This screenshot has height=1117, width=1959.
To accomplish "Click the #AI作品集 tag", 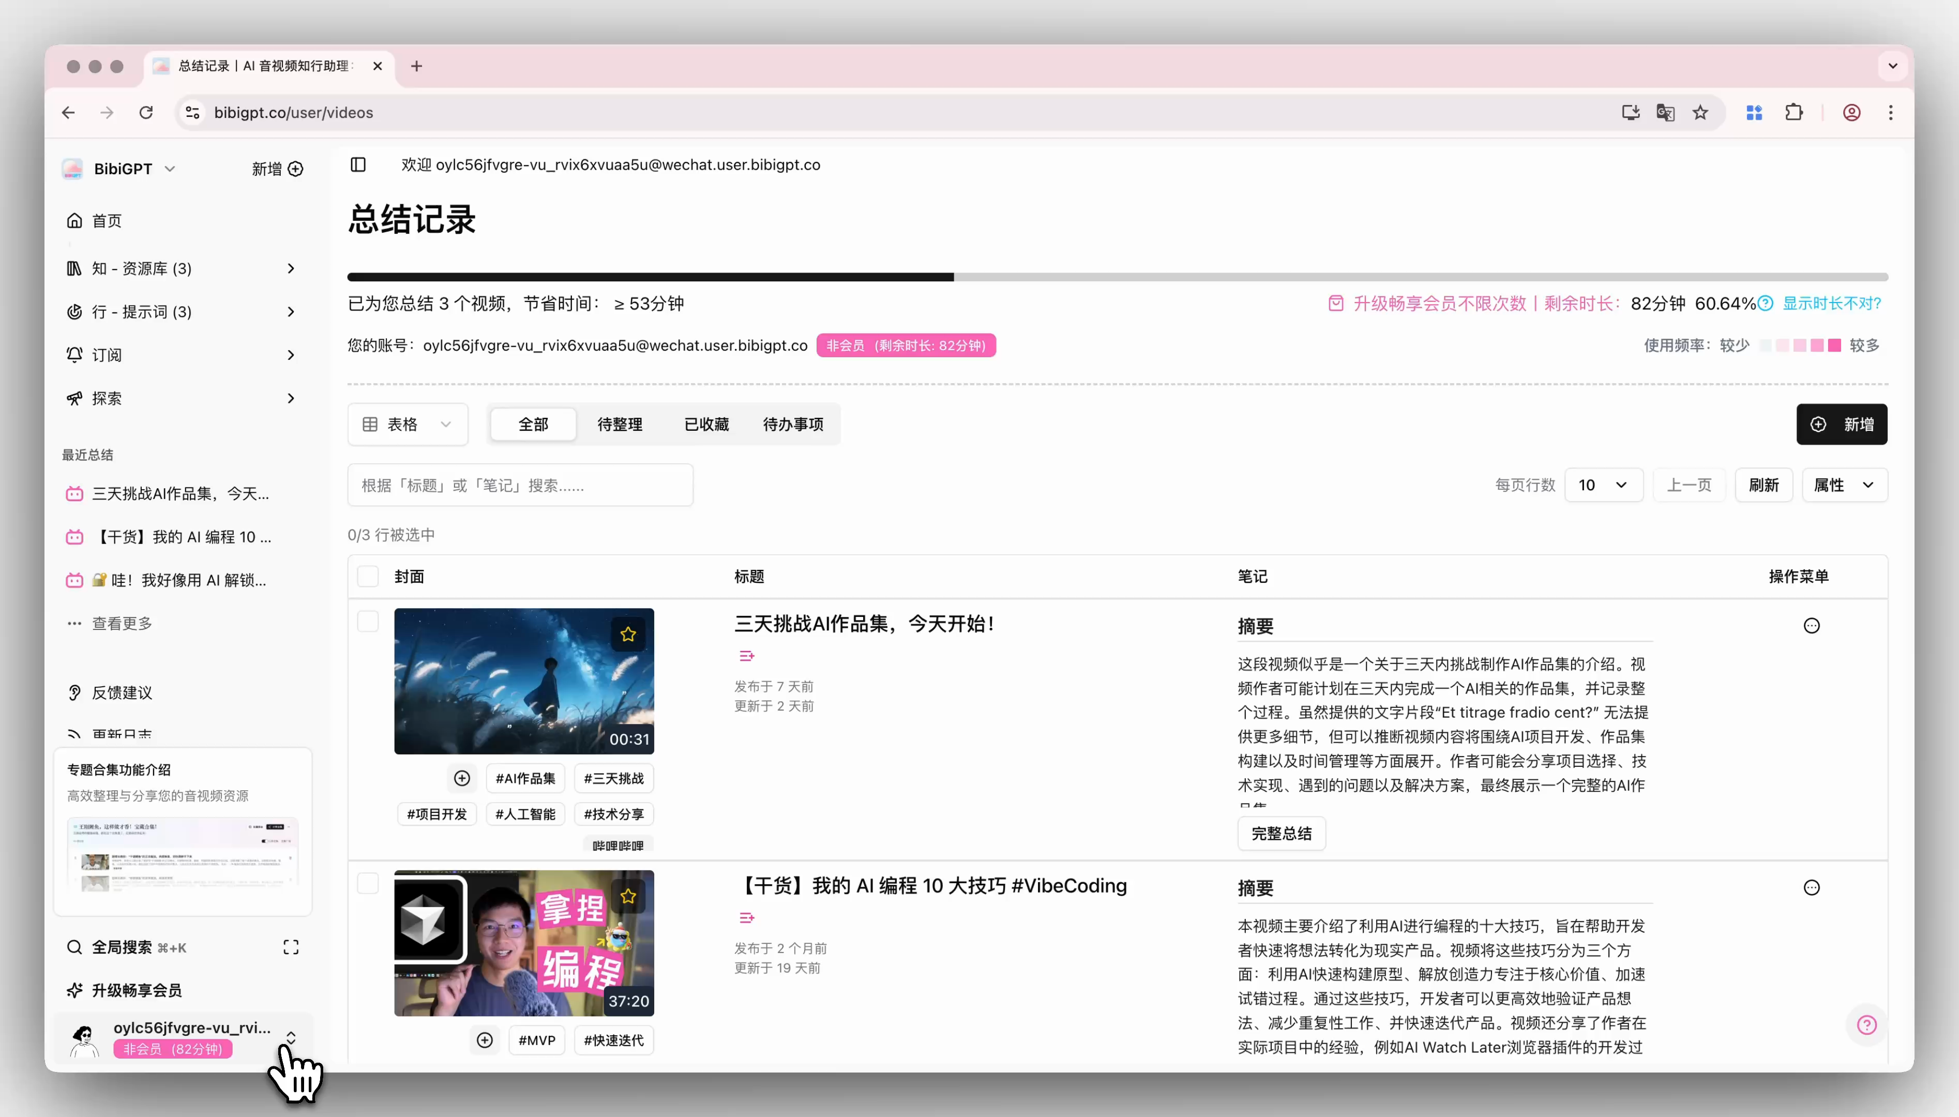I will pos(525,778).
